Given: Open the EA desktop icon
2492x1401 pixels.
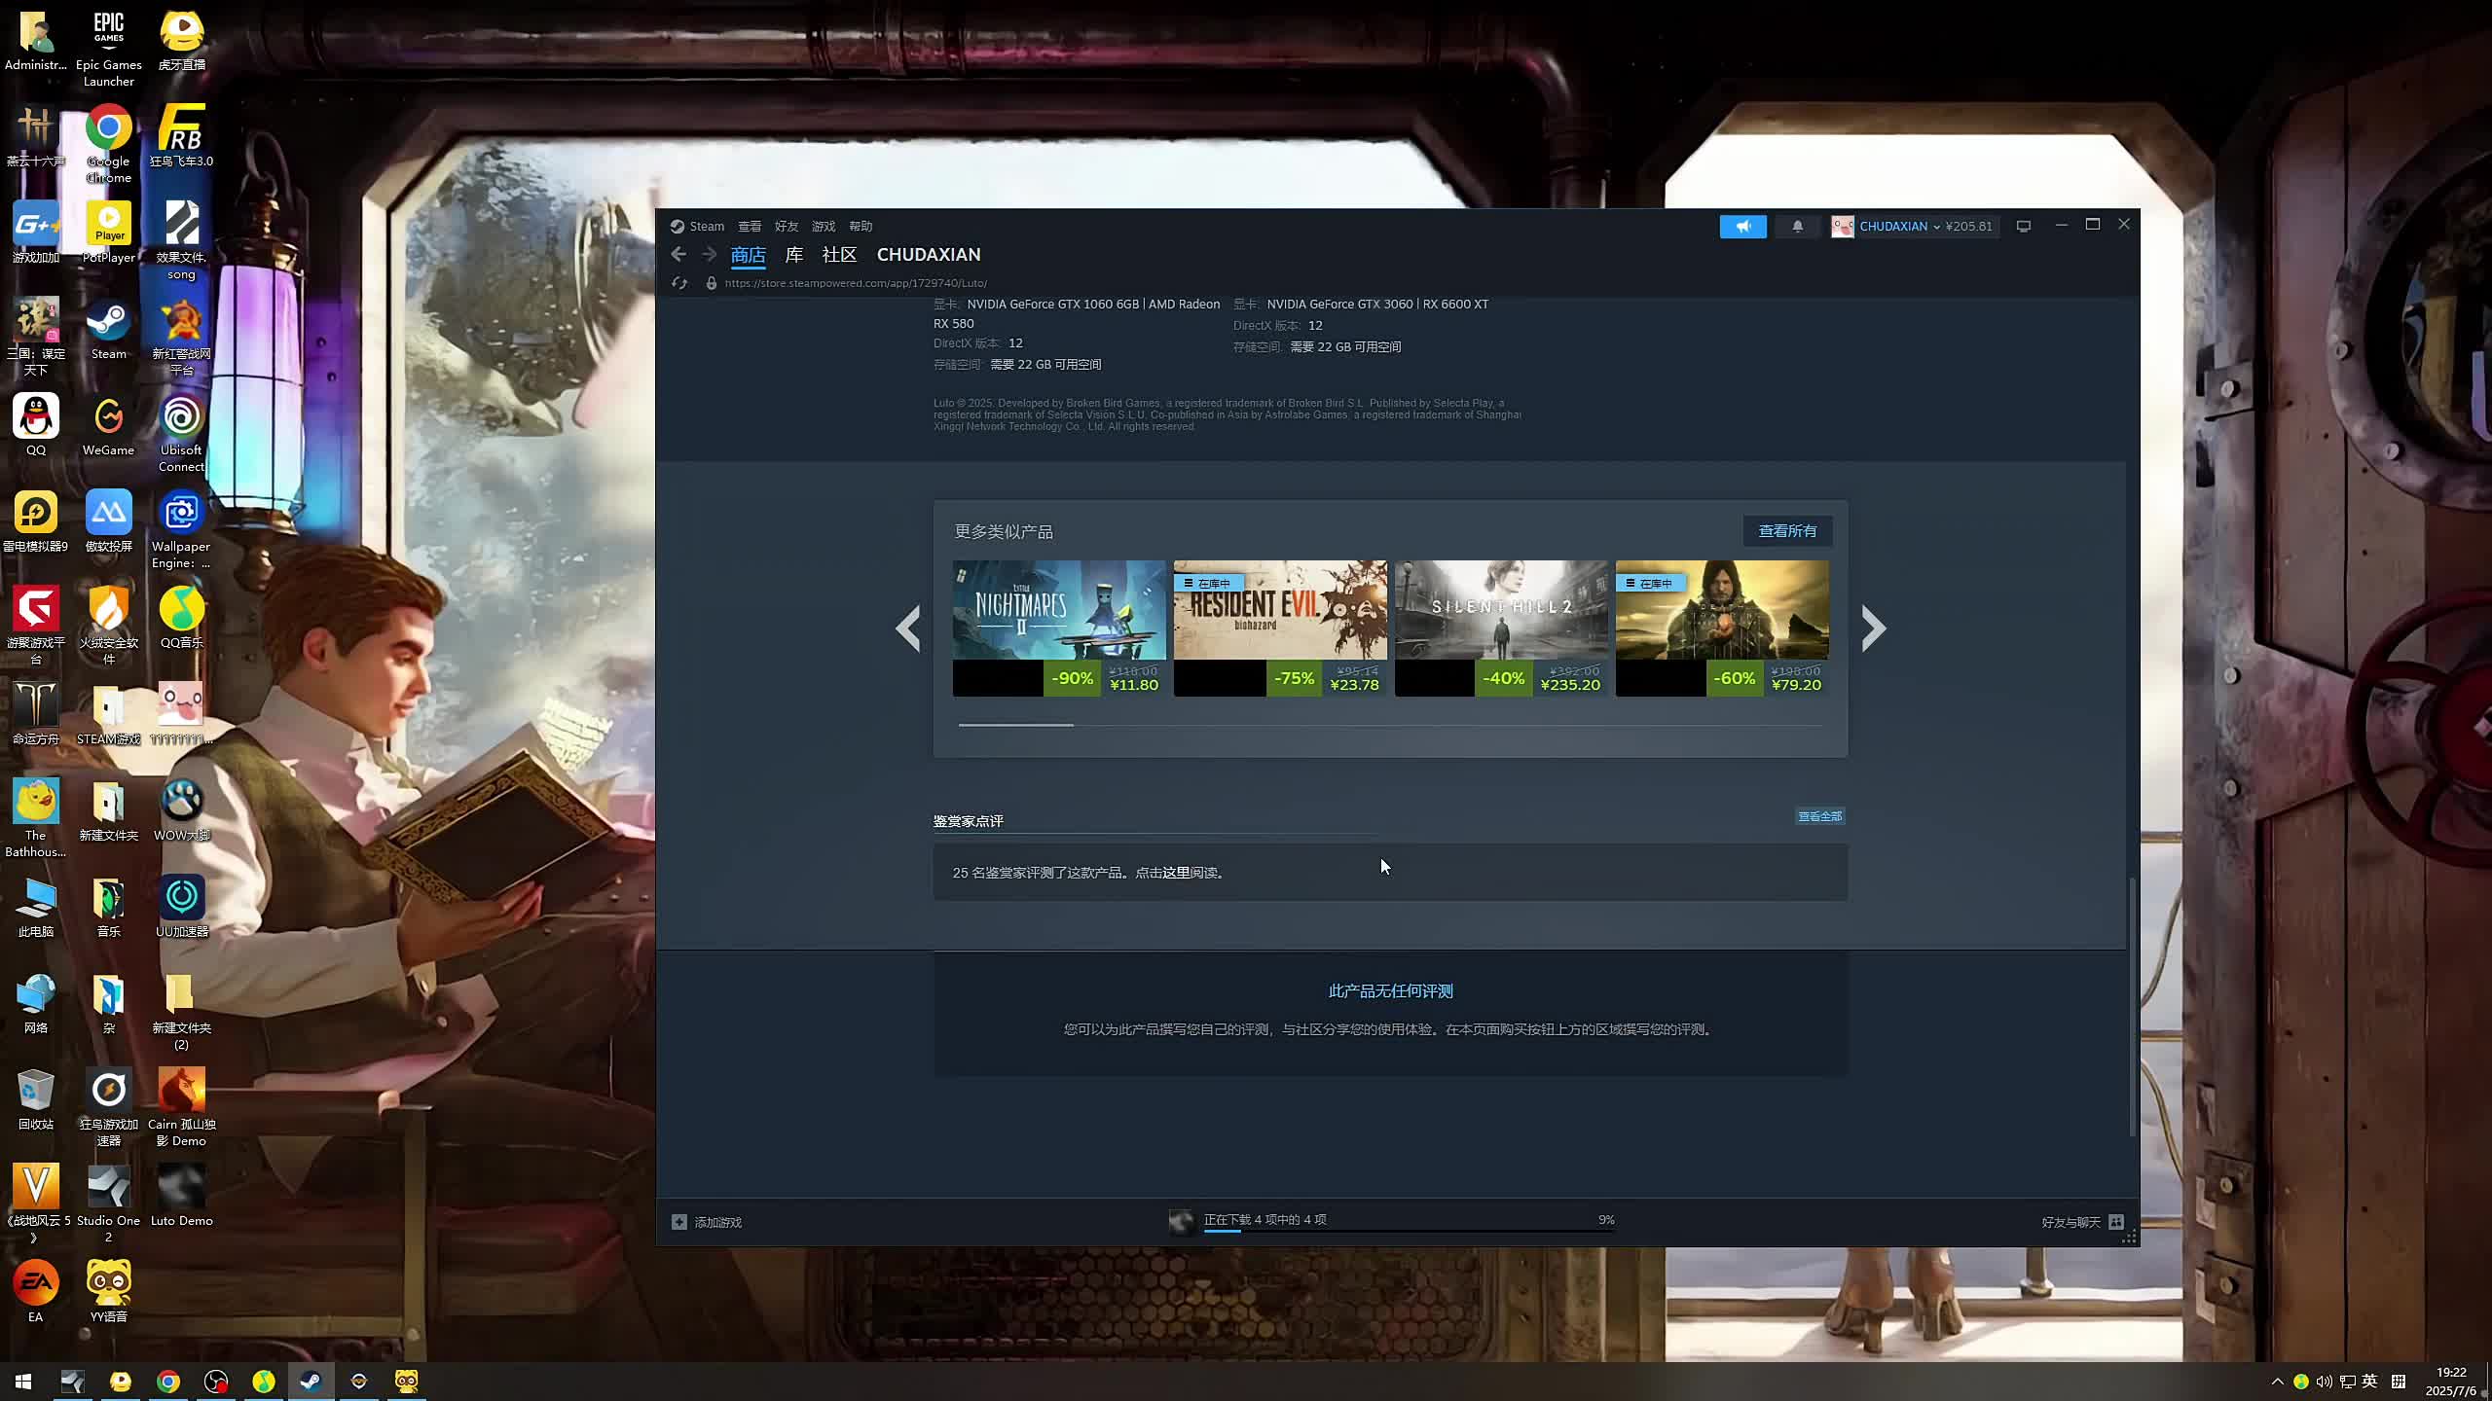Looking at the screenshot, I should pyautogui.click(x=36, y=1292).
